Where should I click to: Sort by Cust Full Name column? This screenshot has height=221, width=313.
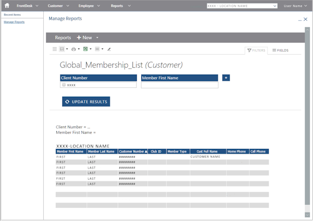pyautogui.click(x=208, y=152)
